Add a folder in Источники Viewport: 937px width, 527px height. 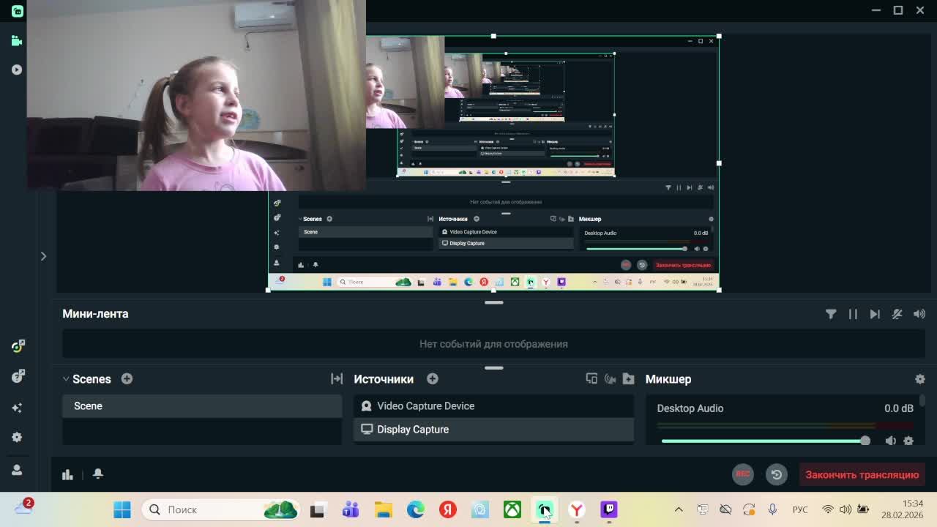pyautogui.click(x=628, y=378)
